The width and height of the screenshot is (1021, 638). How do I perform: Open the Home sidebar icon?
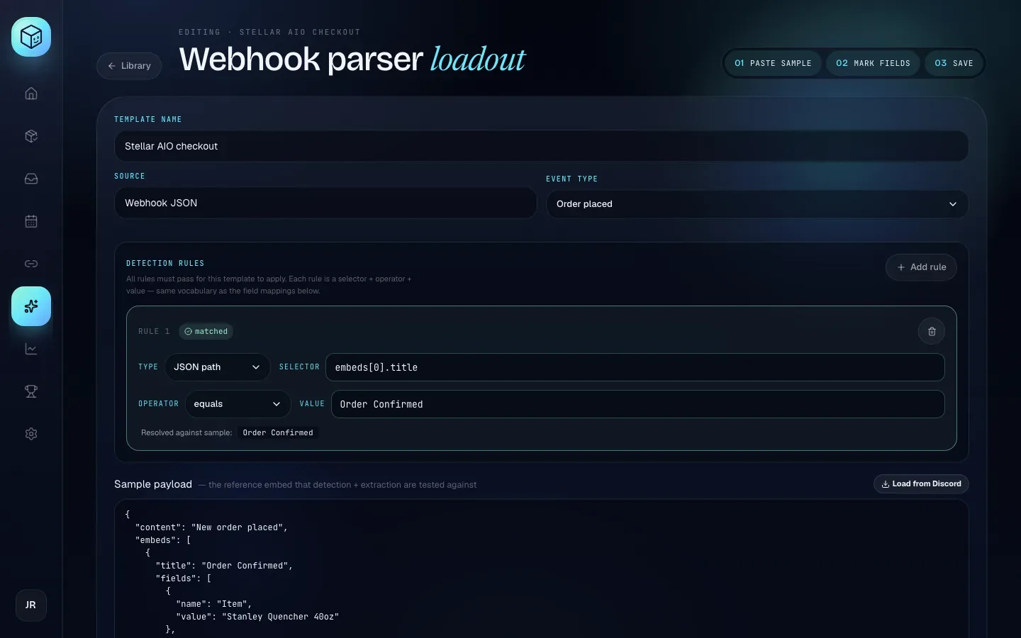click(x=31, y=94)
